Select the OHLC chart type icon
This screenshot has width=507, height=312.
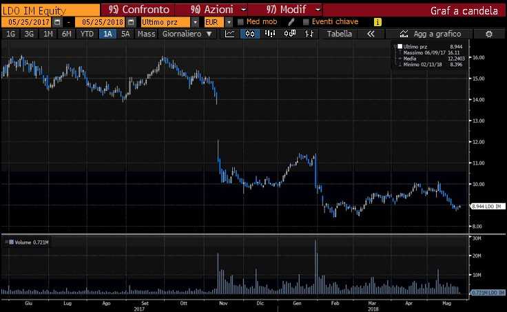point(309,34)
